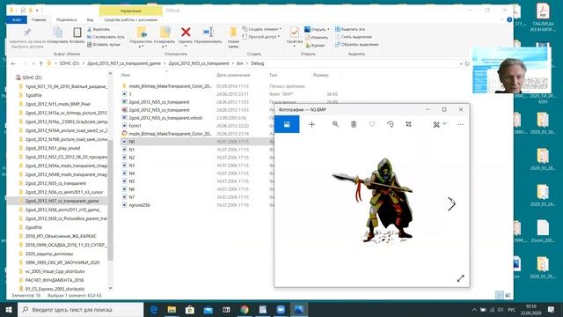Click magnifier zoom icon in Photos

(x=335, y=124)
